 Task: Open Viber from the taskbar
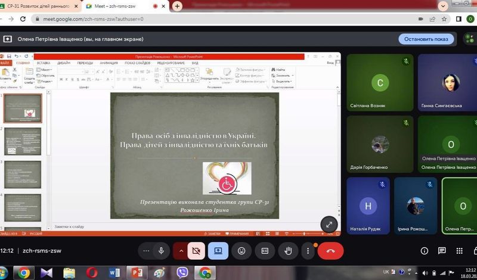point(182,273)
